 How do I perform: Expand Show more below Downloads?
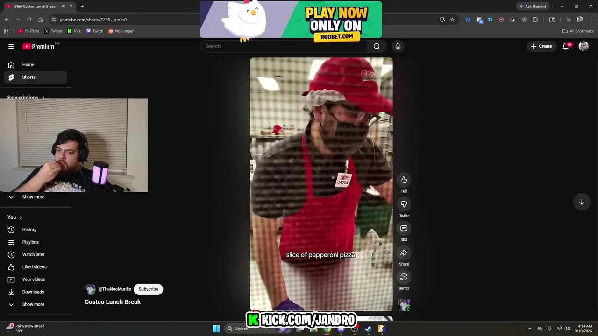(x=36, y=304)
